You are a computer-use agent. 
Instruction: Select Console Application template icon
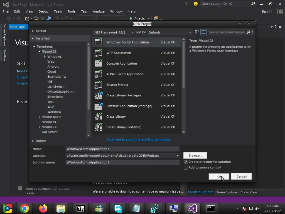click(x=99, y=63)
